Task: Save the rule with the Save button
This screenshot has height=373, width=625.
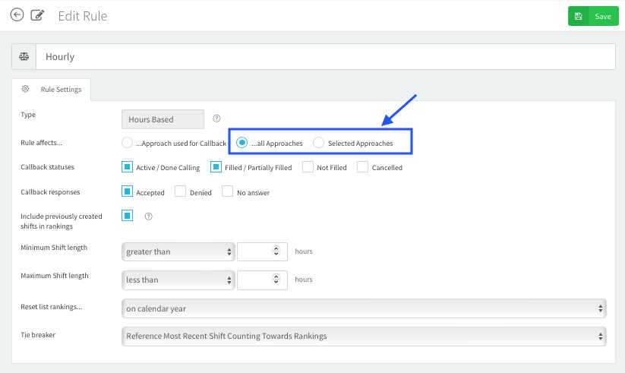Action: [x=593, y=17]
